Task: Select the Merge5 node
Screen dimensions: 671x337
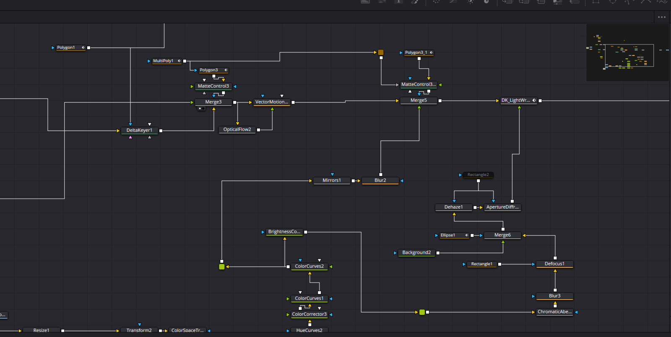Action: click(x=419, y=100)
